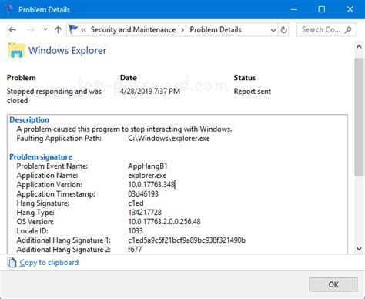Open the recent locations dropdown chevron
Screen dimensions: 365x299
click(x=45, y=29)
